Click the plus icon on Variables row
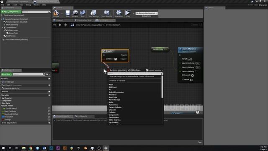268x151 pixels. pos(49,95)
